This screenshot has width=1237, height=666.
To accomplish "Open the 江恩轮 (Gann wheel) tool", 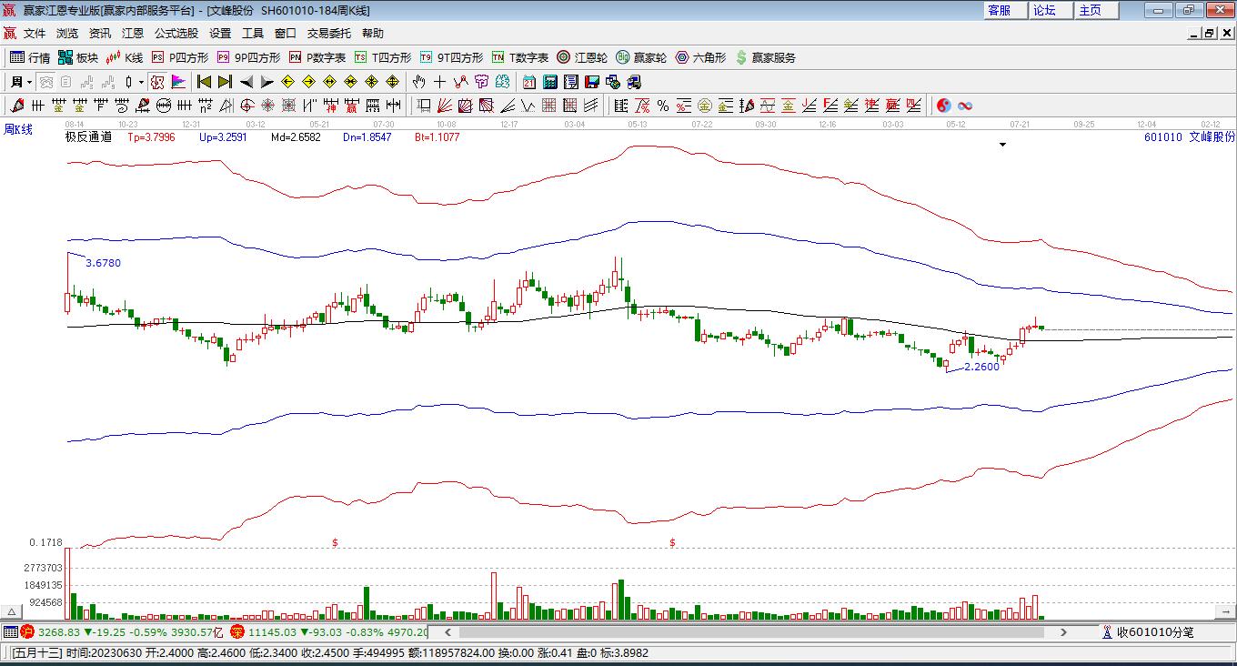I will pyautogui.click(x=582, y=57).
